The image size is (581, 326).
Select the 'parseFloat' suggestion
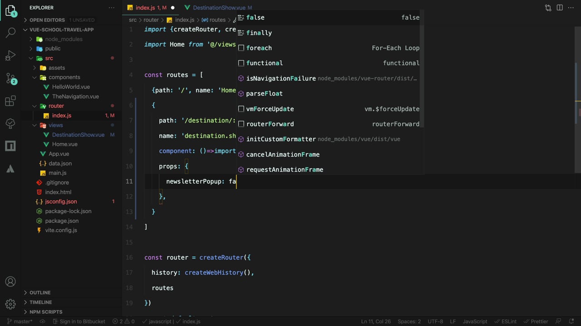point(330,93)
